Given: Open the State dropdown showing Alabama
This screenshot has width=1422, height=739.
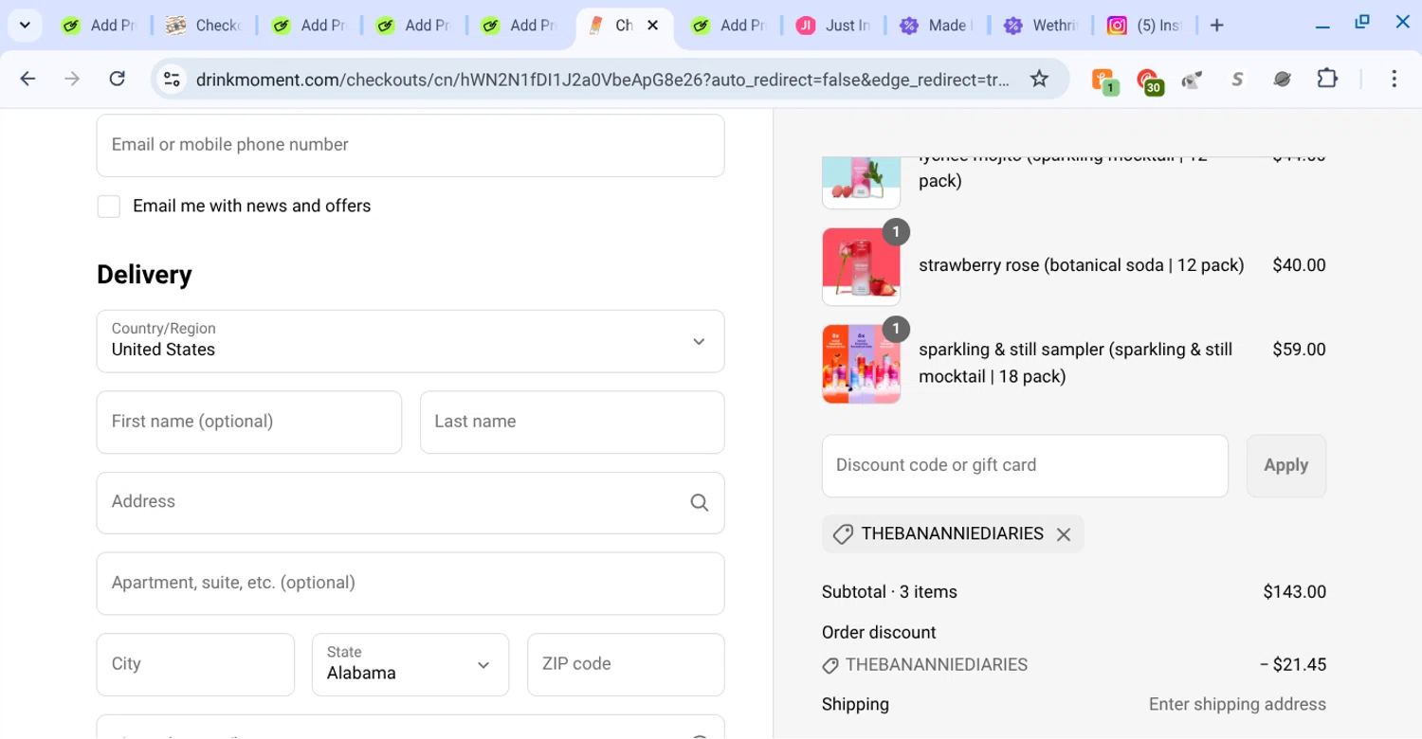Looking at the screenshot, I should click(x=410, y=664).
